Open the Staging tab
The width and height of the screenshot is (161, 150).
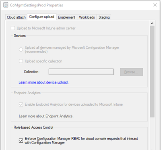(104, 17)
